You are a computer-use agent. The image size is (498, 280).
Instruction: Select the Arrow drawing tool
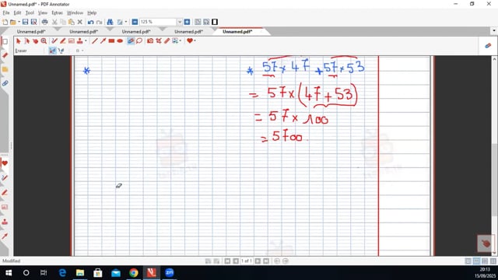coord(103,41)
